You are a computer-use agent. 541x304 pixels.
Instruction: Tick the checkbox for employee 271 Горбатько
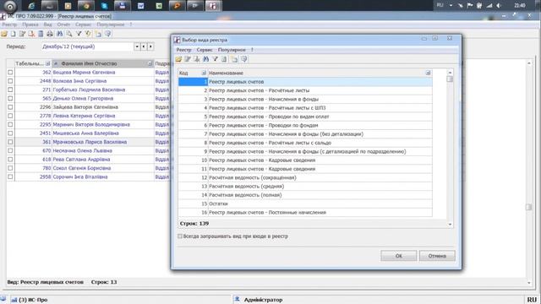click(x=10, y=90)
